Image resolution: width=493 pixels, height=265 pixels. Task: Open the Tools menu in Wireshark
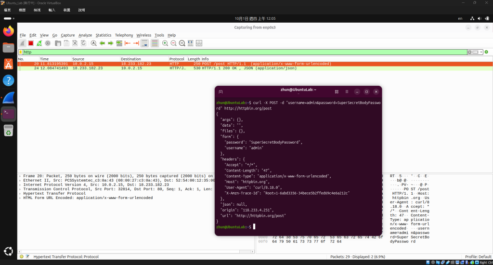point(159,35)
